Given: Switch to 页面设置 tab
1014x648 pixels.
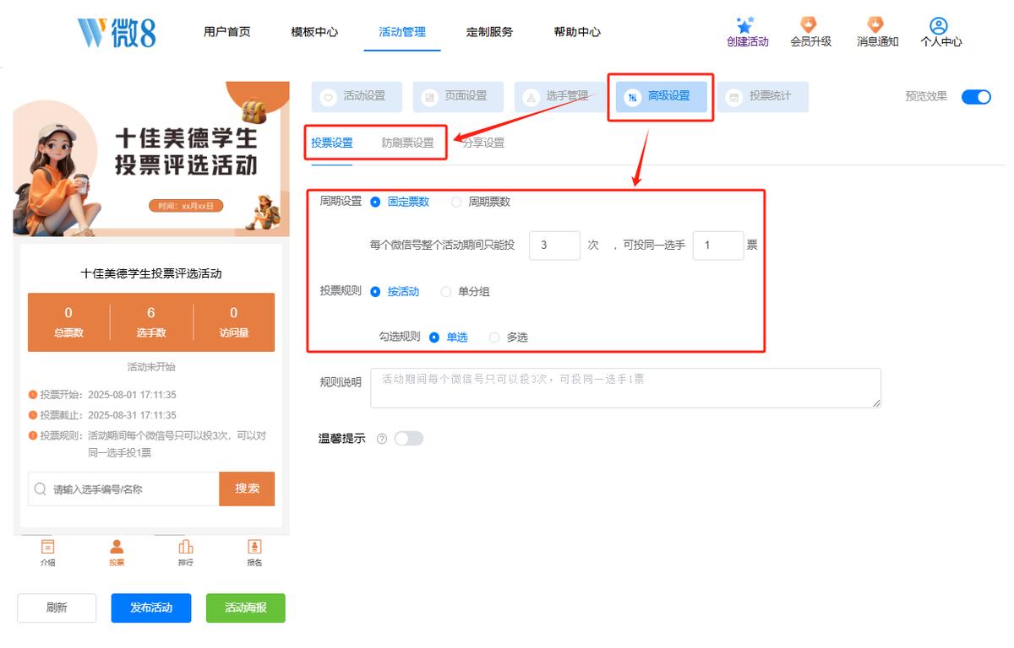Looking at the screenshot, I should 458,97.
